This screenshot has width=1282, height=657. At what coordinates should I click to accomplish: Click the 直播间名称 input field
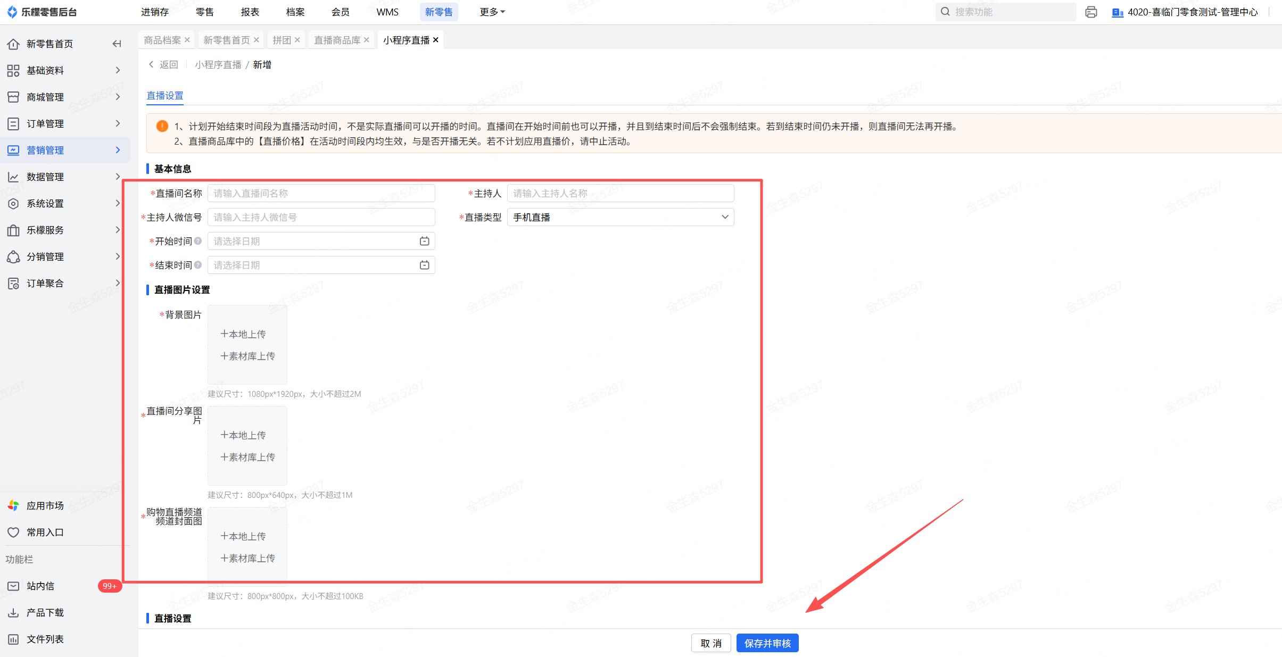point(321,193)
